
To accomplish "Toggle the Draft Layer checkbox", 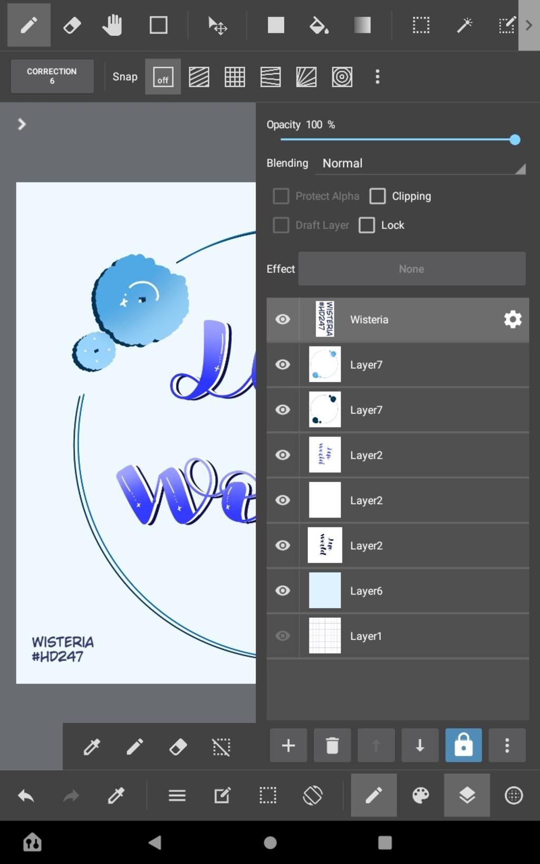I will (281, 225).
